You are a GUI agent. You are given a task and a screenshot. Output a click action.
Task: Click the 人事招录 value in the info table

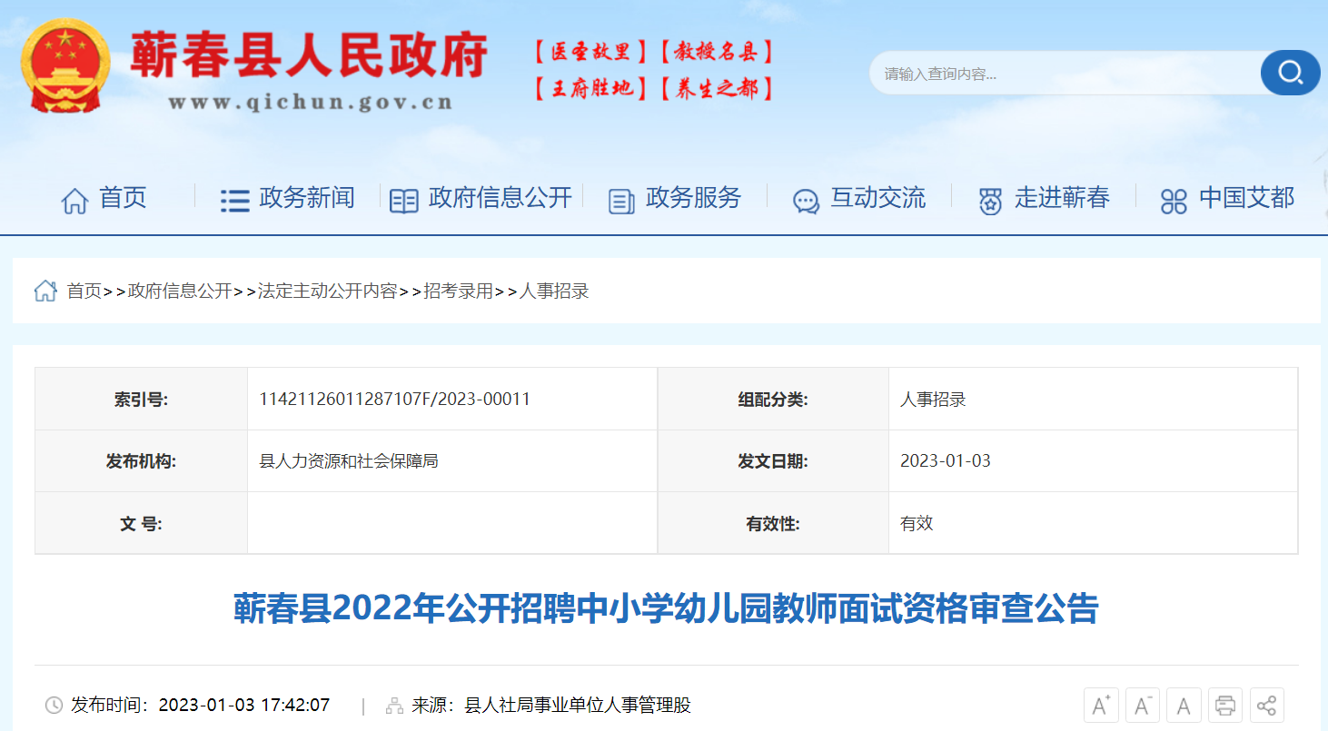[933, 399]
